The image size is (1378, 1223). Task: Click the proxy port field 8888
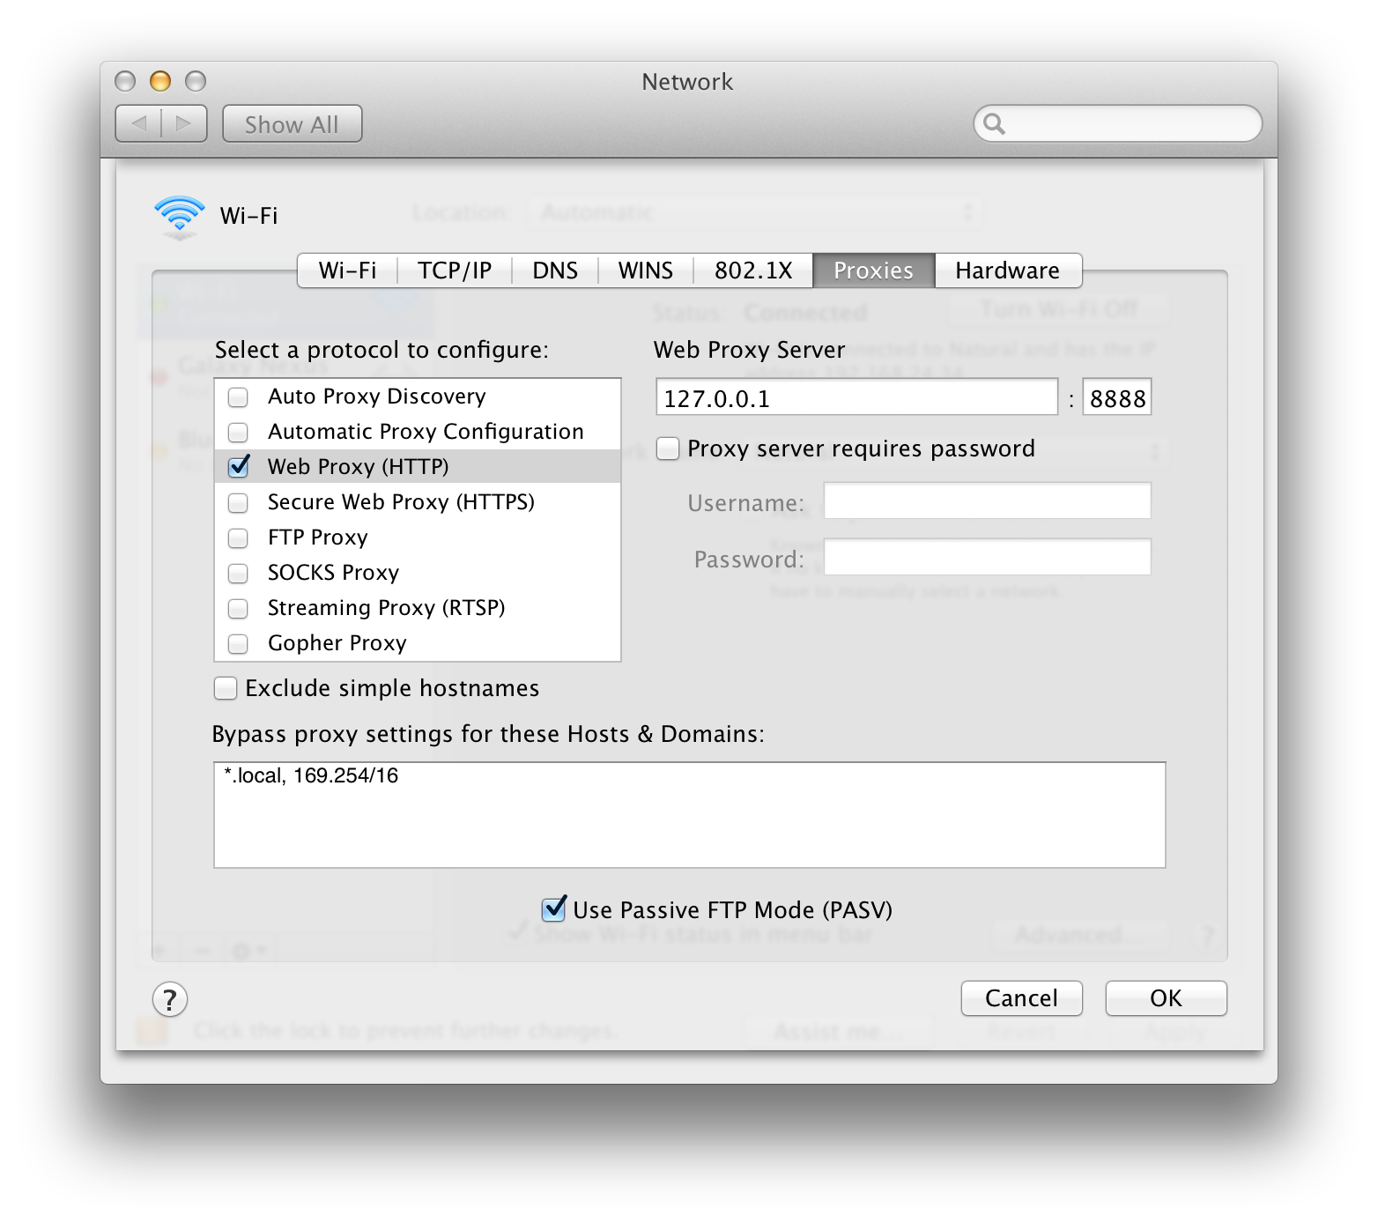[x=1116, y=397]
